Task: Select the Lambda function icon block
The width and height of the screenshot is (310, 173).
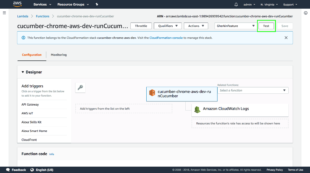Action: [x=152, y=93]
